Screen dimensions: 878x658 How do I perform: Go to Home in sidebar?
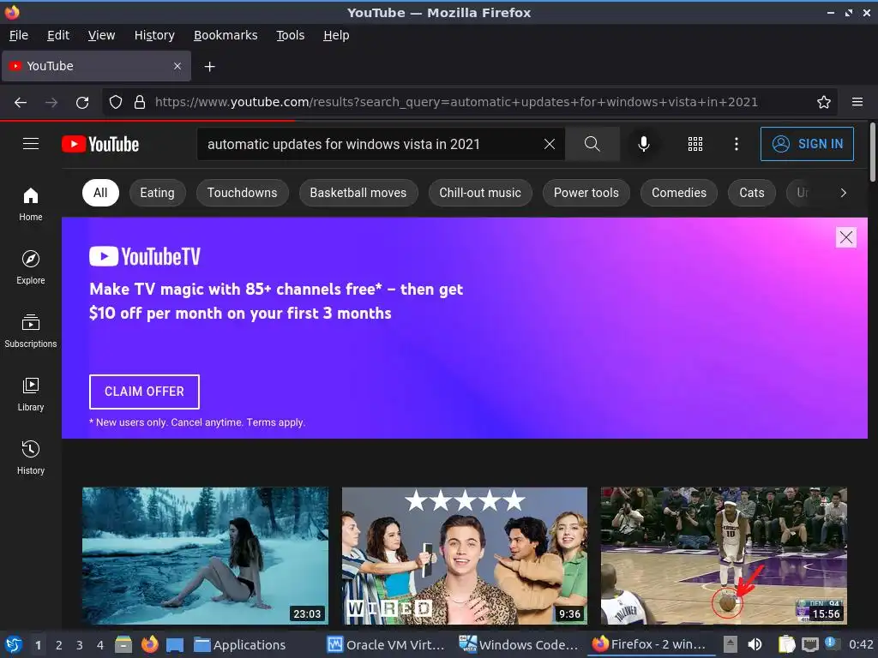pyautogui.click(x=31, y=204)
